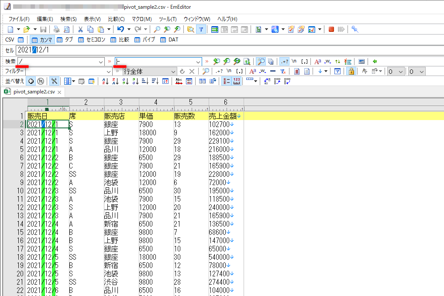
Task: Toggle the newline \n search option
Action: tap(294, 61)
